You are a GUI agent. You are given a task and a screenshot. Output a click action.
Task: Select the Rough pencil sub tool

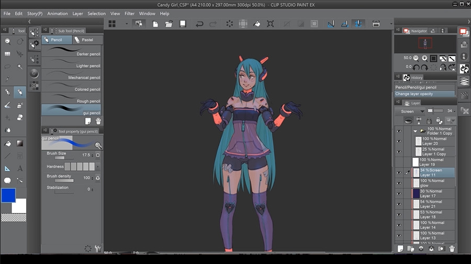[72, 98]
